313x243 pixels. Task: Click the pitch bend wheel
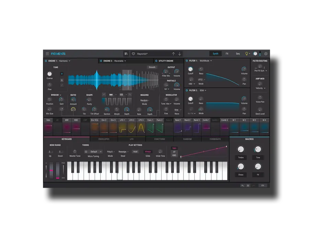tap(52, 170)
